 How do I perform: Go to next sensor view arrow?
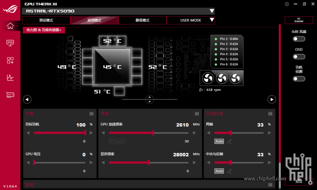point(272,99)
